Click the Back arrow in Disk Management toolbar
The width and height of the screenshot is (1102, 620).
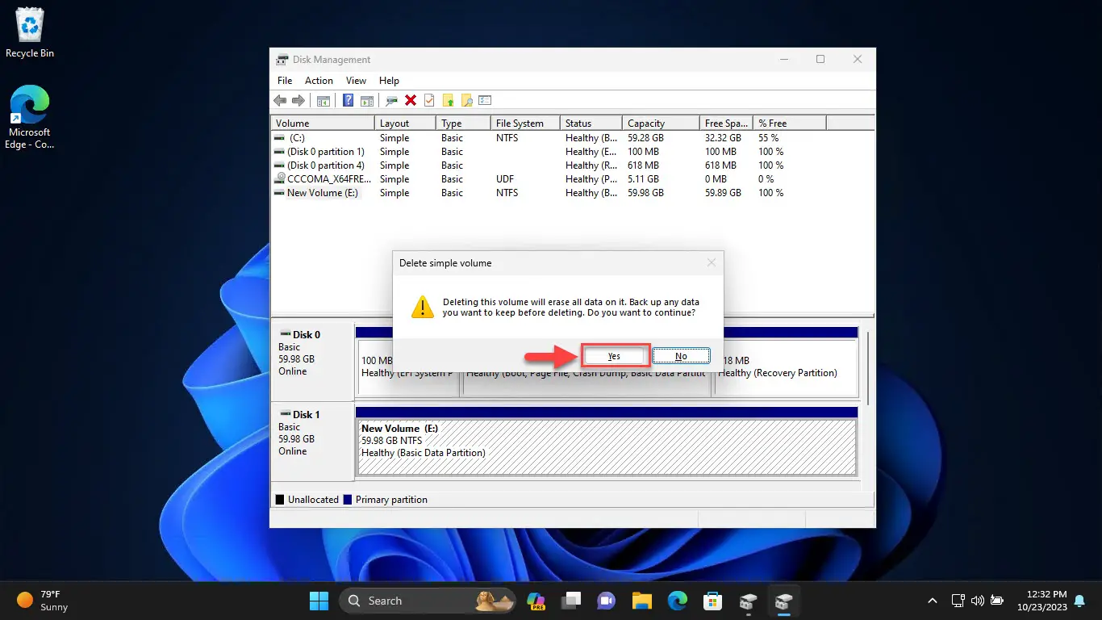pos(280,101)
